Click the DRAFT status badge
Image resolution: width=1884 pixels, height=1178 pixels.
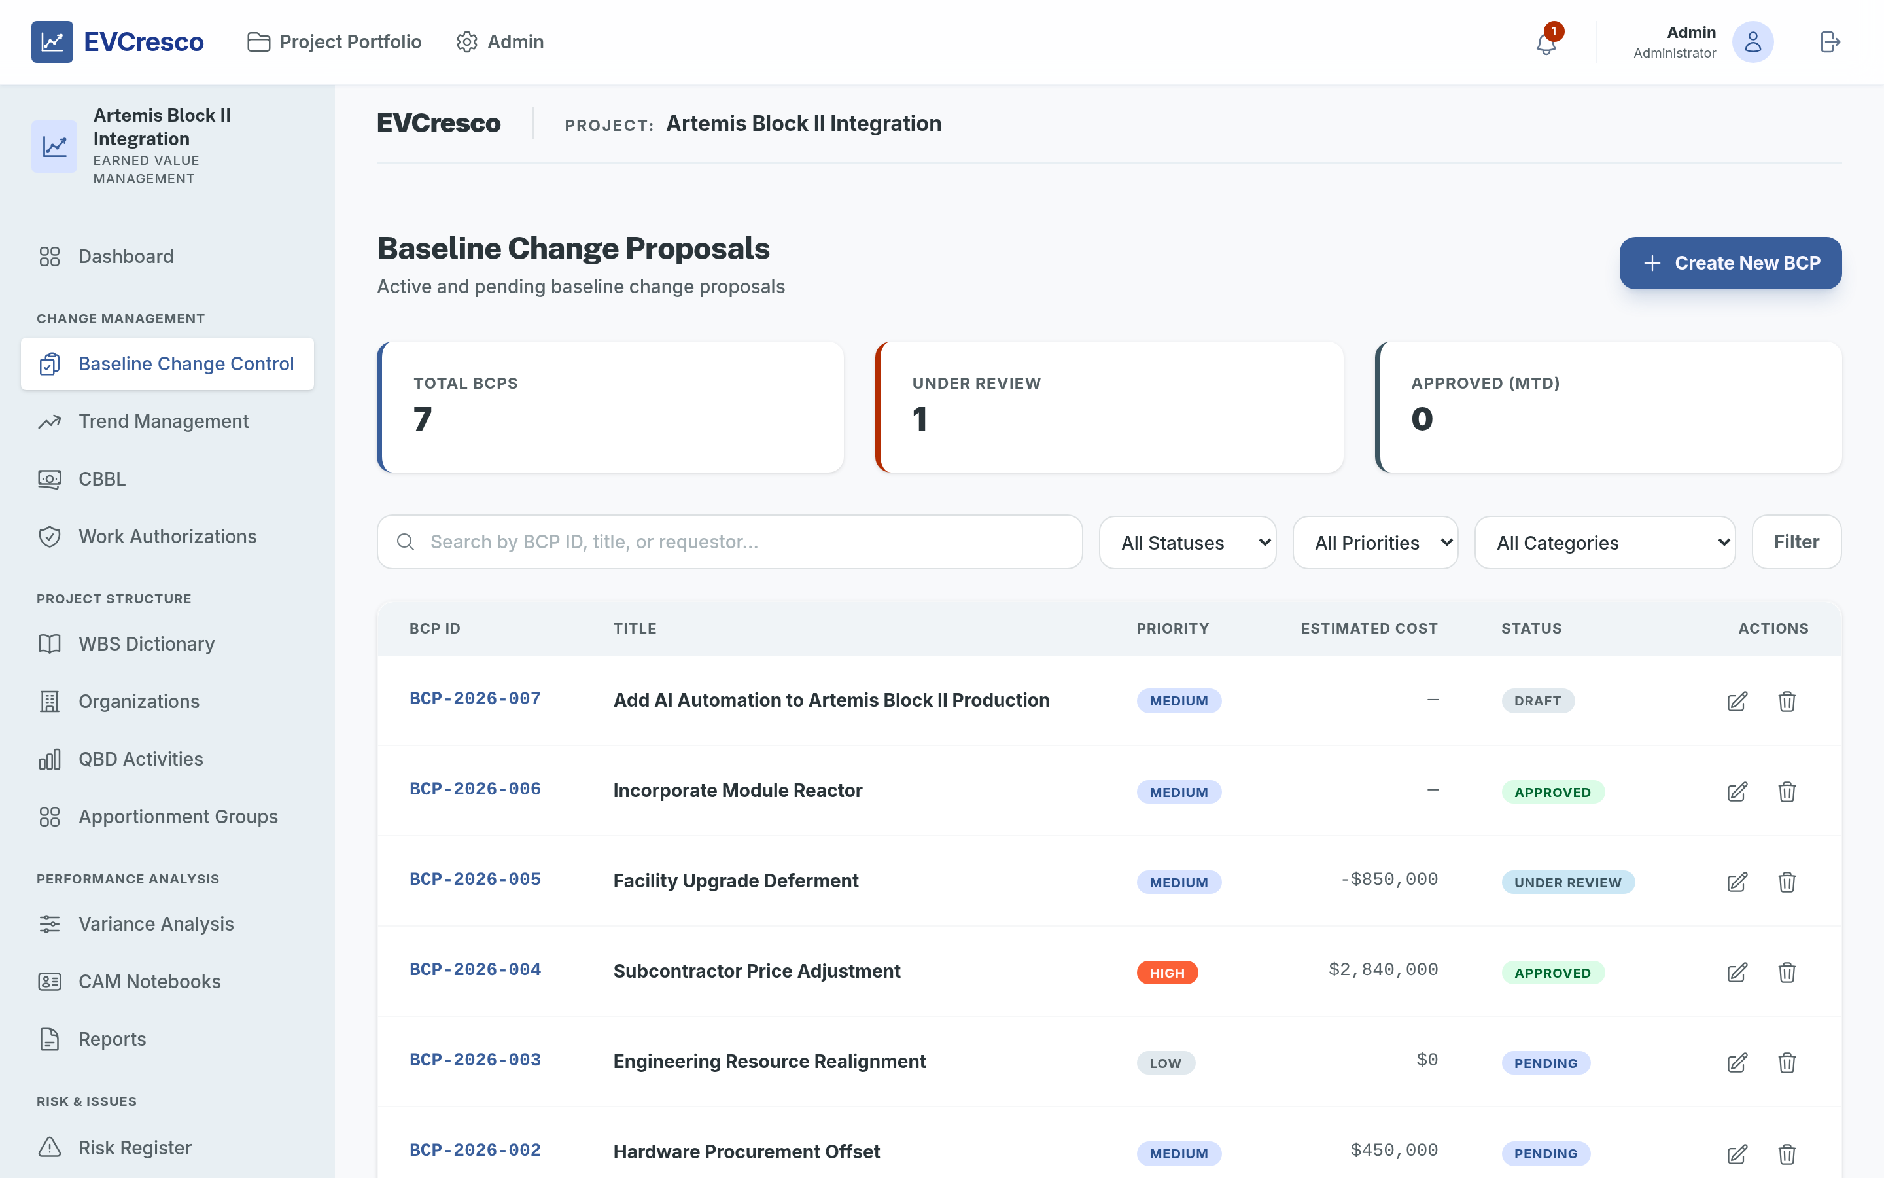point(1537,701)
